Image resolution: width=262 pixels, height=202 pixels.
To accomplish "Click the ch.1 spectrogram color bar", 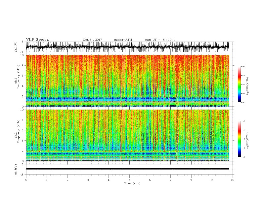I will pyautogui.click(x=239, y=84).
